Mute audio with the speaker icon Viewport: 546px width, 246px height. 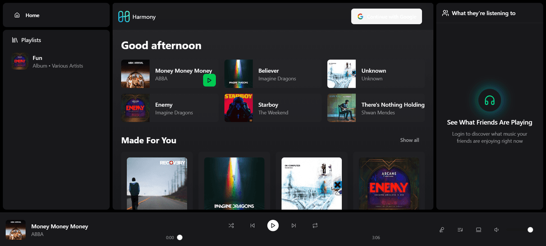496,230
